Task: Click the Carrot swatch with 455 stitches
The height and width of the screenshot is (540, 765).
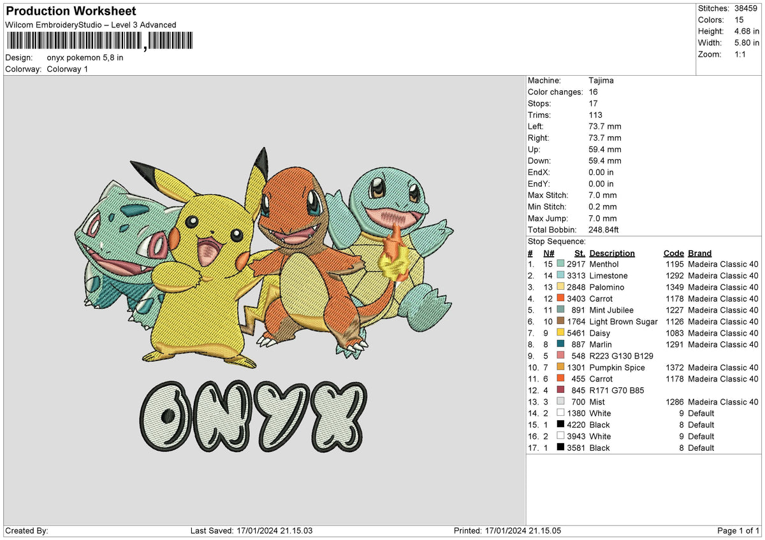Action: [x=560, y=378]
